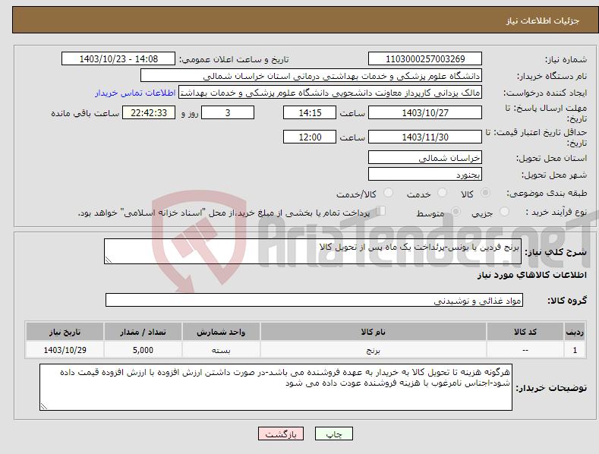Viewport: 599px width, 454px height.
Task: Click the countdown timer 22:42:33
Action: click(x=149, y=112)
